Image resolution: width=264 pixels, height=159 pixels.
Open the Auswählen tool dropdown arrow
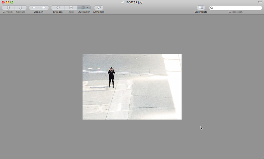click(x=87, y=8)
